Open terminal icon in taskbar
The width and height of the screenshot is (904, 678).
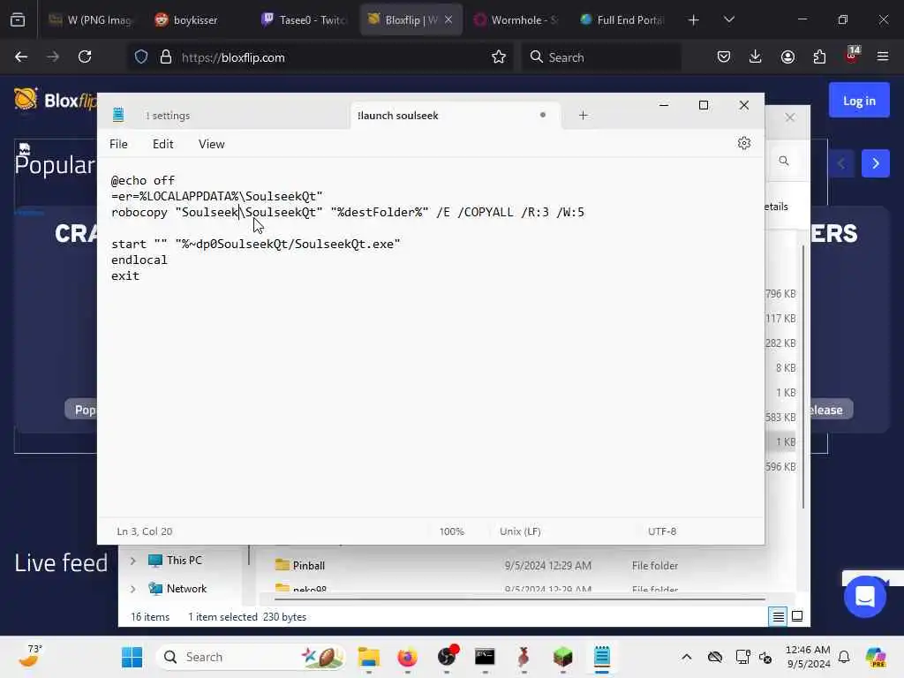(485, 657)
